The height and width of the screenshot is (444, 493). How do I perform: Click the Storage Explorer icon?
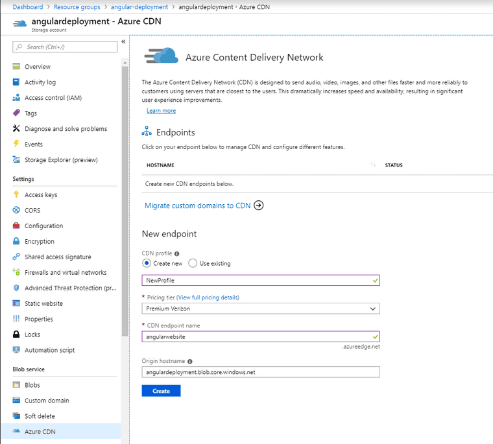coord(17,160)
